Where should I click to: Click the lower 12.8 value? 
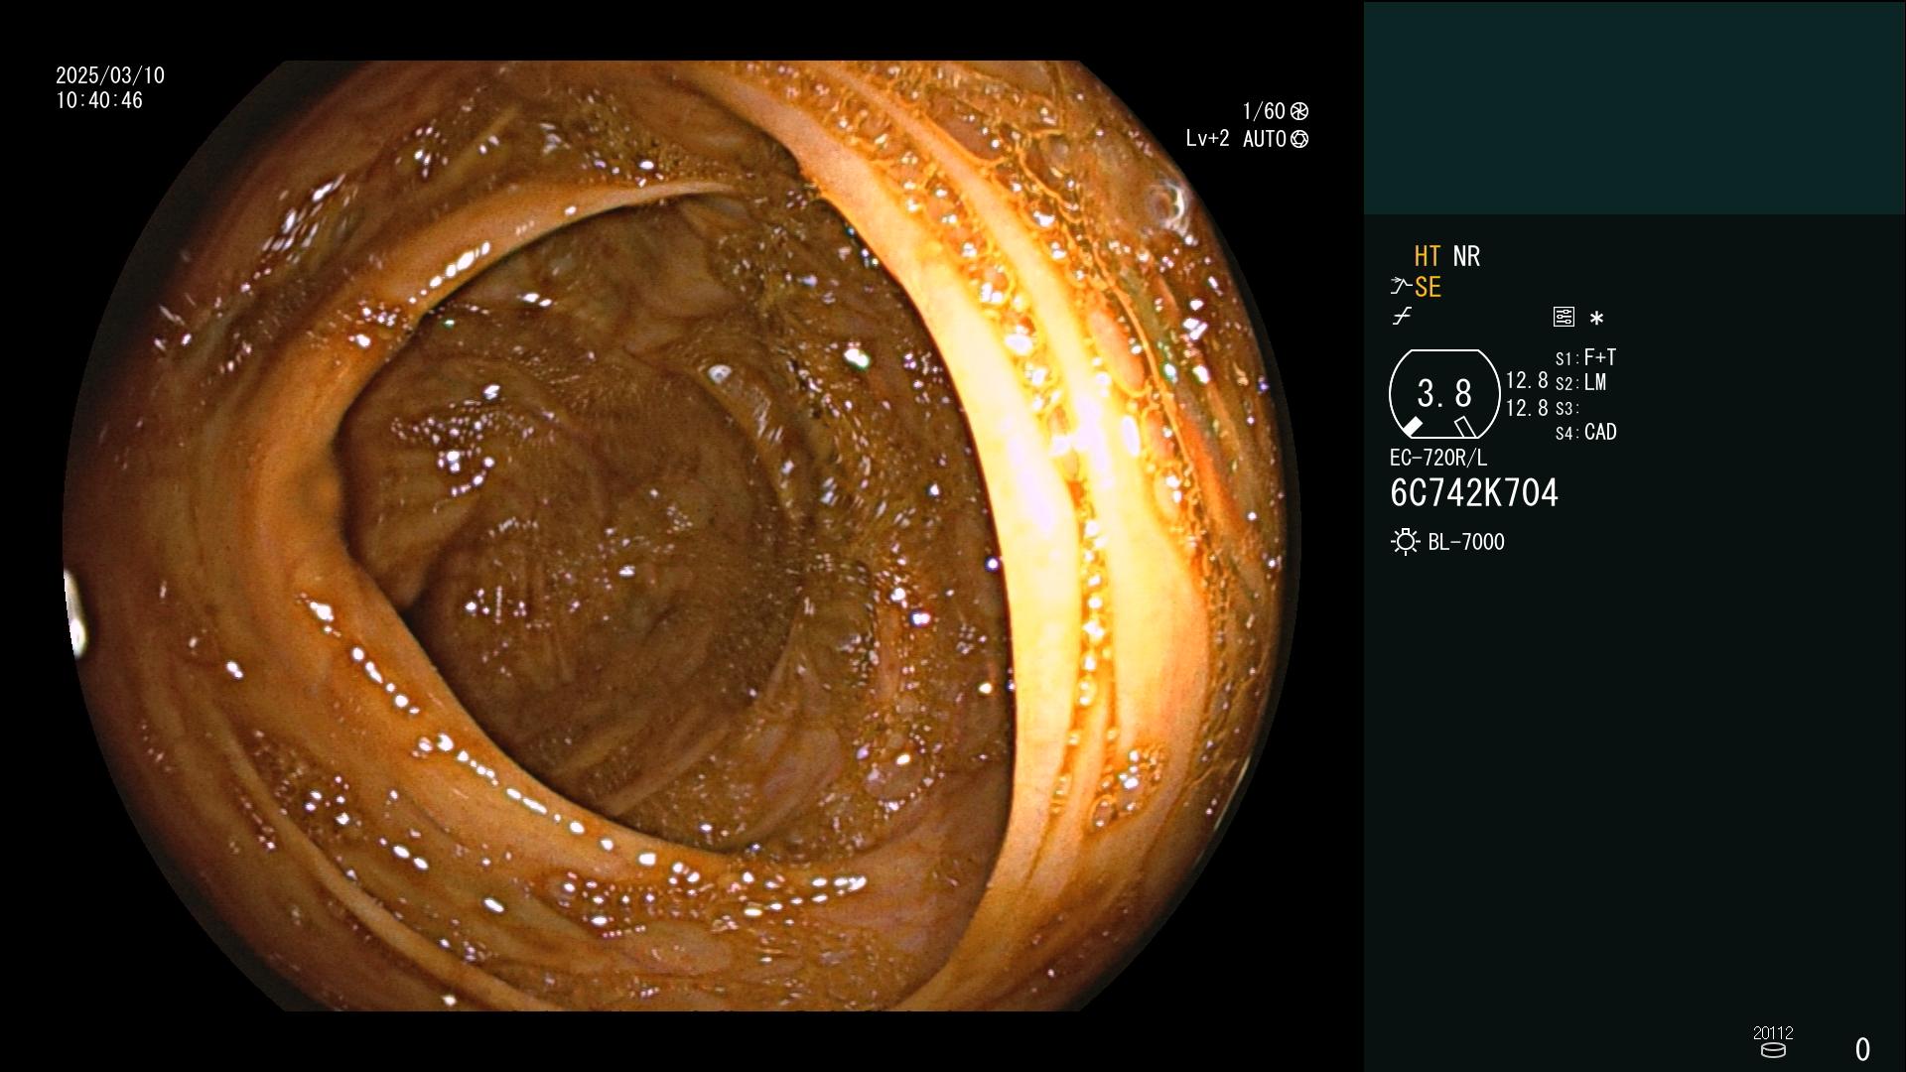[1527, 408]
